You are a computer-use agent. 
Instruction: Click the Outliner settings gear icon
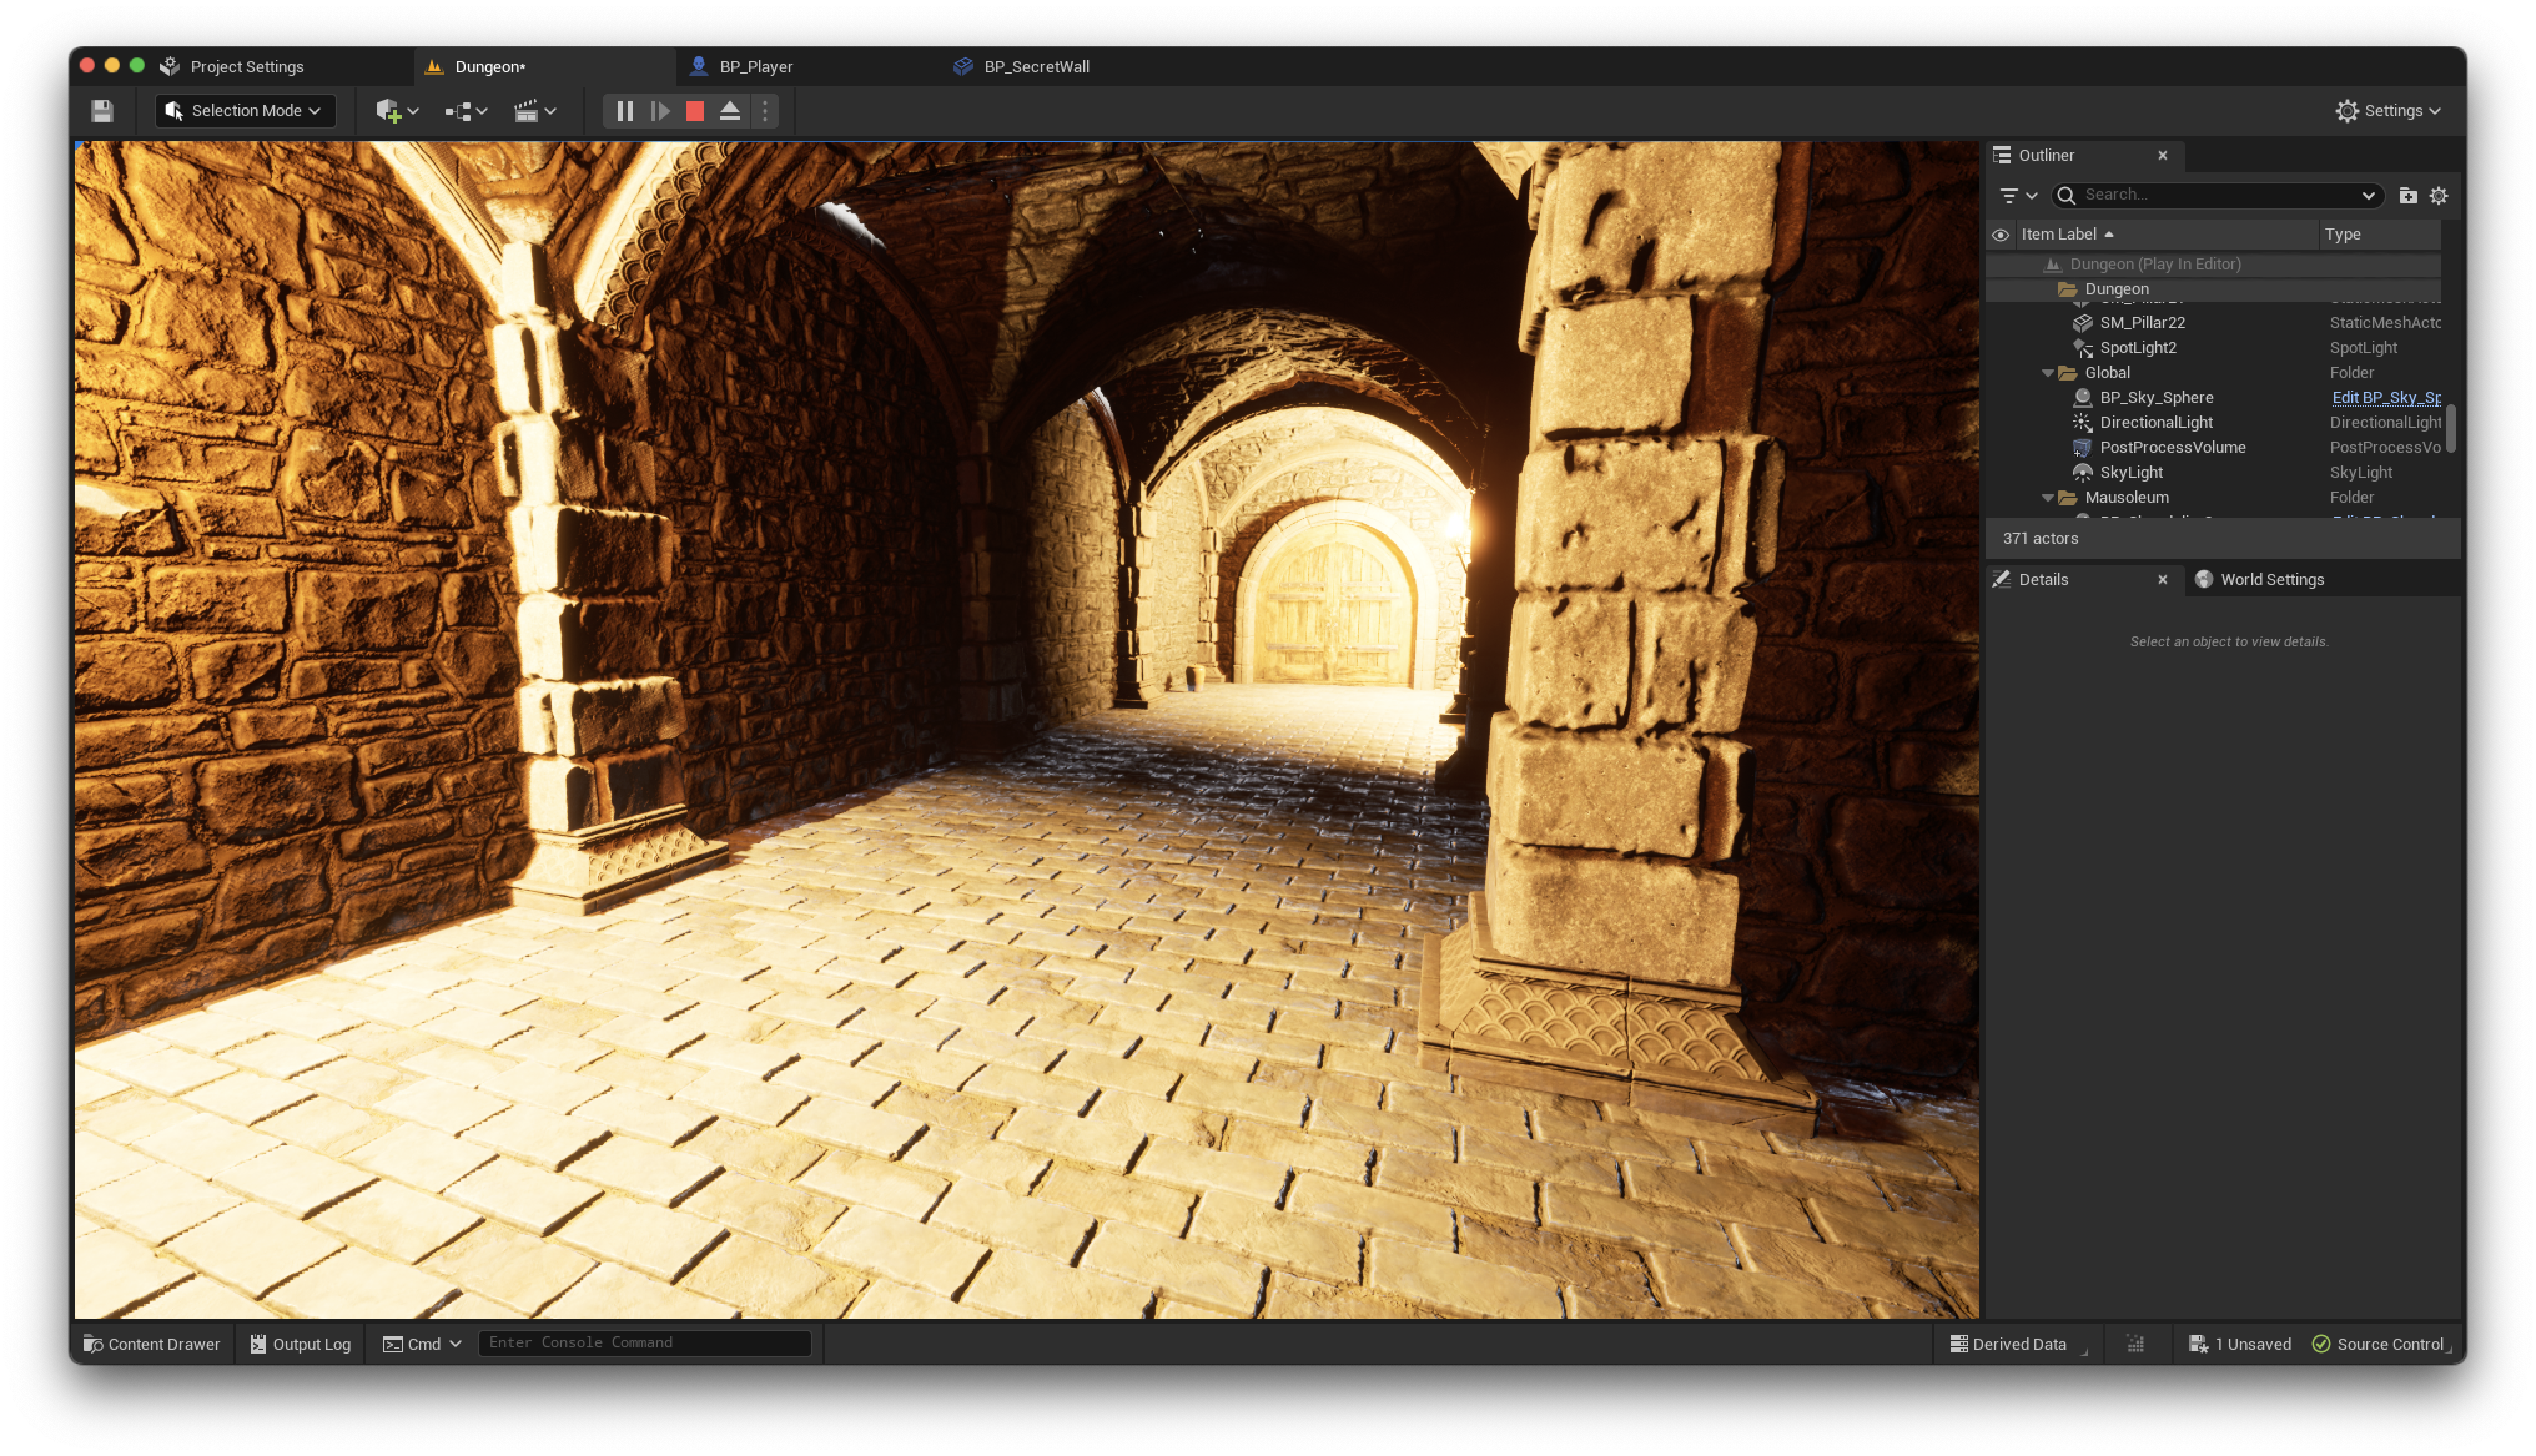click(2439, 196)
